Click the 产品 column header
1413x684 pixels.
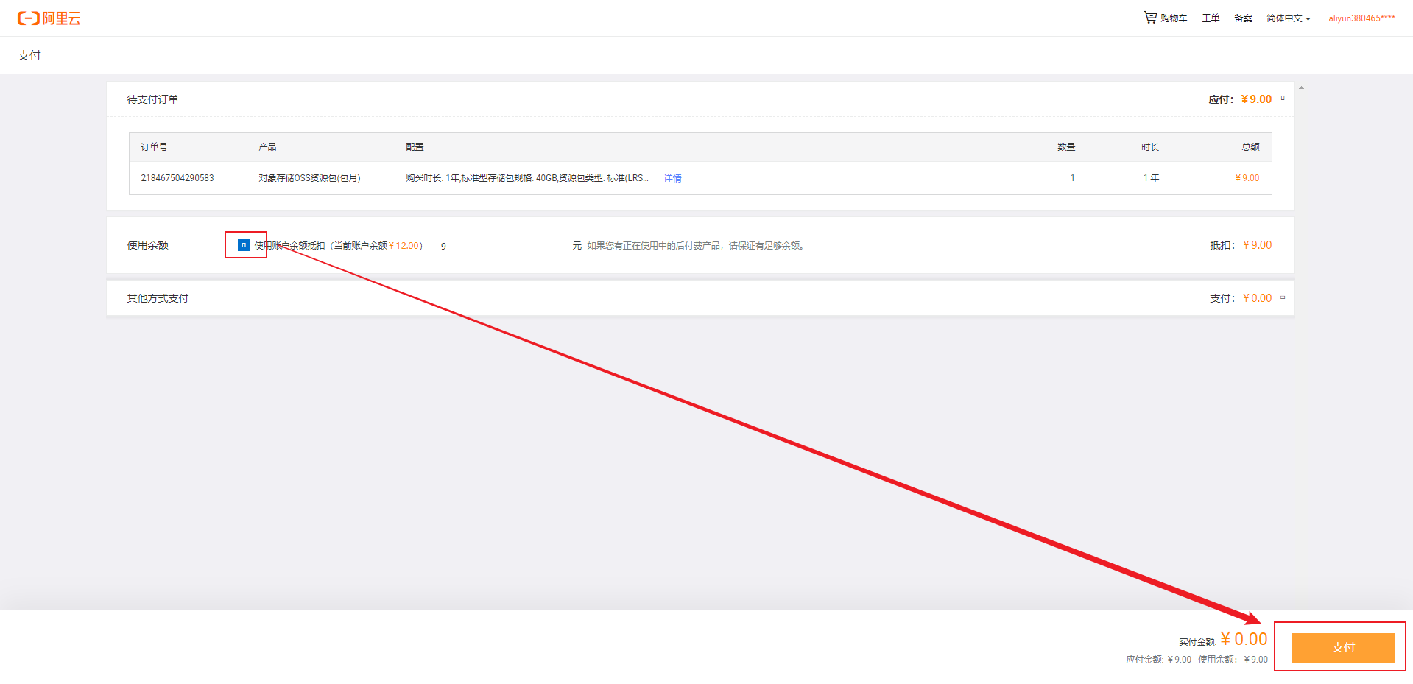click(267, 147)
